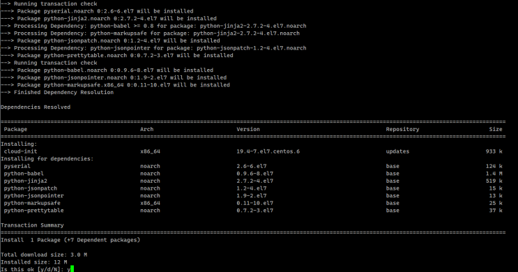Viewport: 518px width, 272px height.
Task: Click the '37 k' size for python-prettytable
Action: tap(496, 211)
